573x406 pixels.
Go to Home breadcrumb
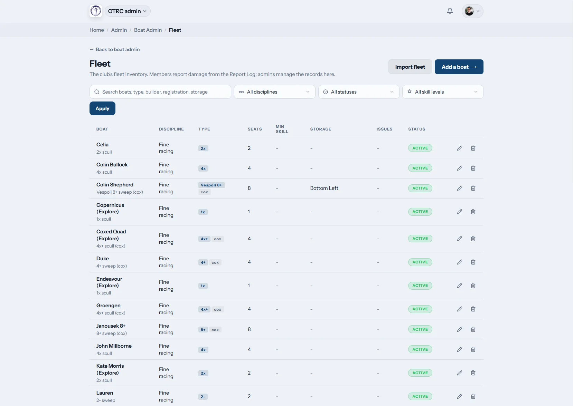[96, 30]
